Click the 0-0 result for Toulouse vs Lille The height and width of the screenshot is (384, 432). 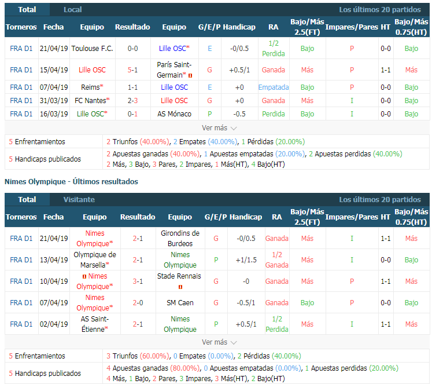point(132,49)
